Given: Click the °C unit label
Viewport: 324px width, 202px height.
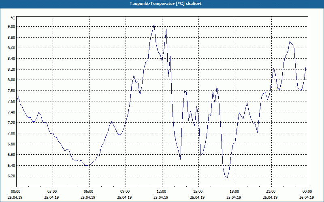Looking at the screenshot, I should [x=13, y=18].
